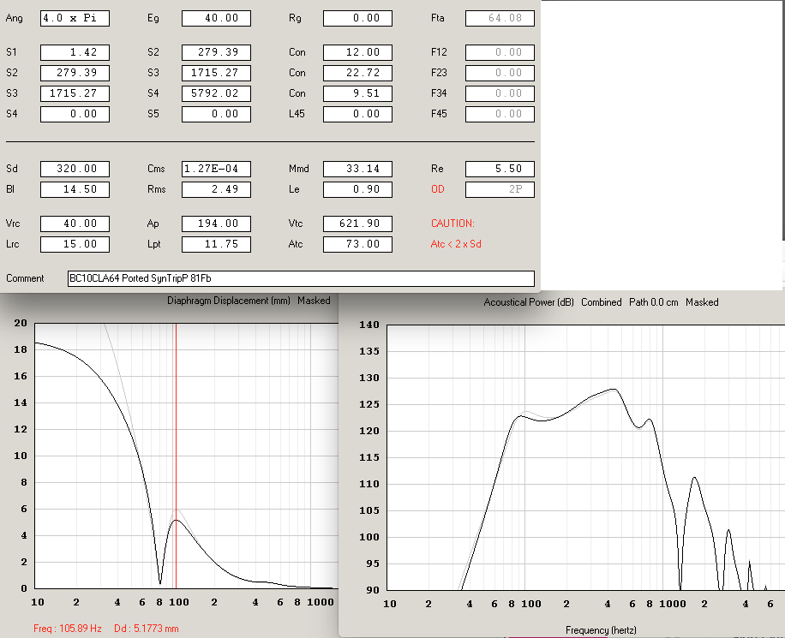This screenshot has height=638, width=785.
Task: Click the Comment label
Action: (x=25, y=278)
